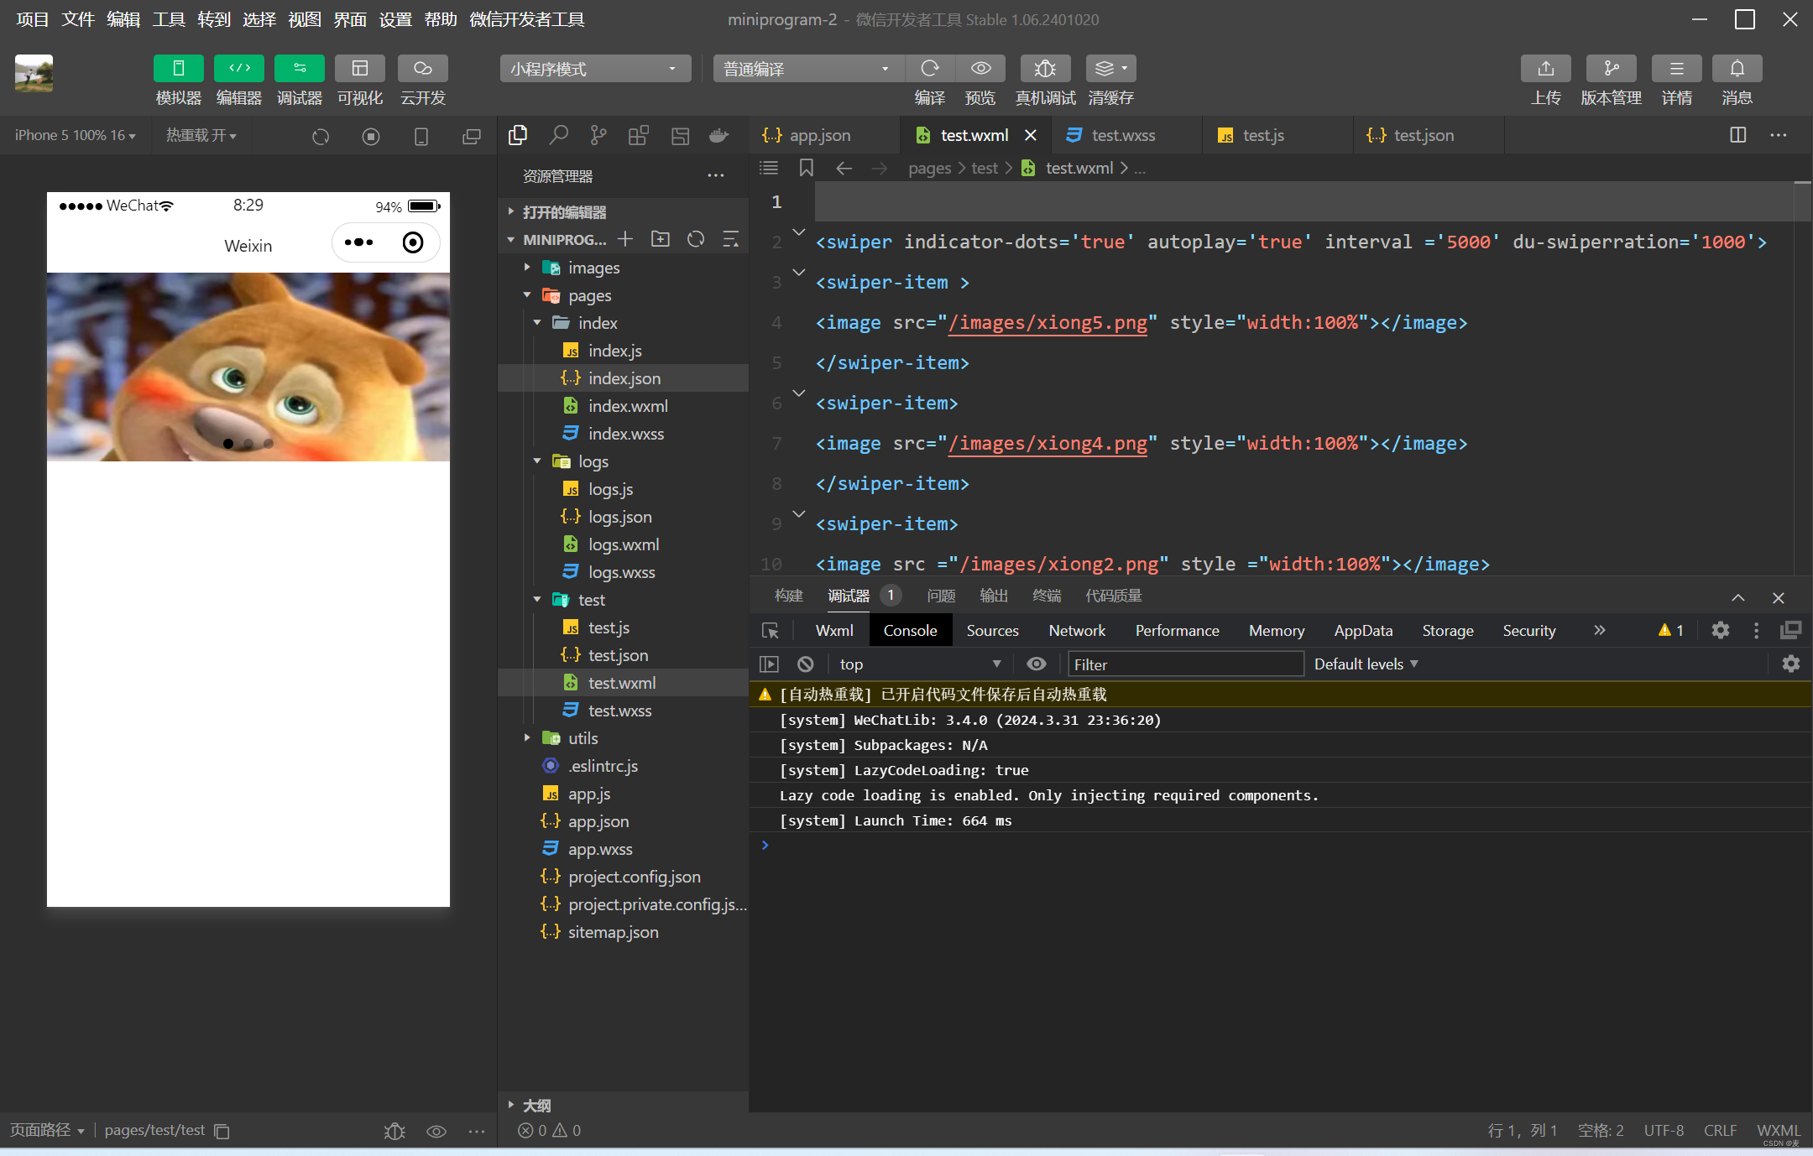Open cloud development (云开发)

tap(422, 68)
